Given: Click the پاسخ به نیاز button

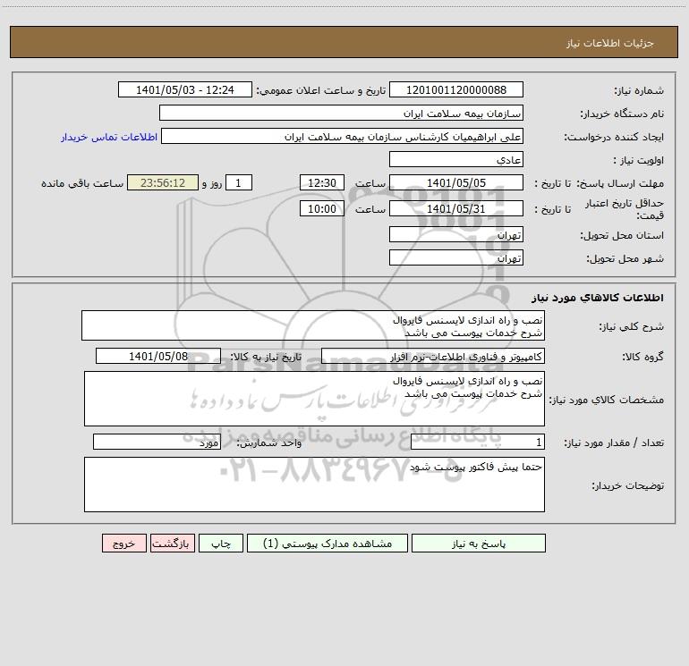Looking at the screenshot, I should click(x=479, y=543).
